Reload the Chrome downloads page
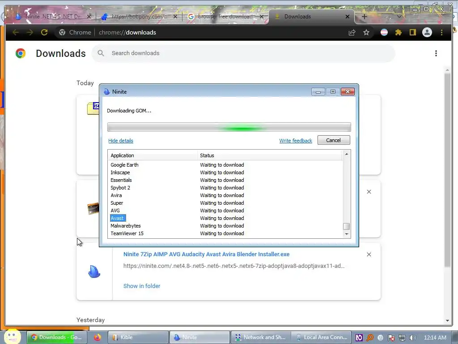The image size is (458, 344). pyautogui.click(x=44, y=32)
